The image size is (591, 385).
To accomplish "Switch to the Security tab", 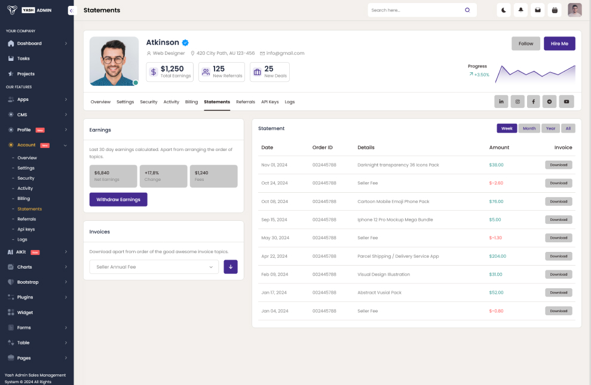I will coord(149,102).
